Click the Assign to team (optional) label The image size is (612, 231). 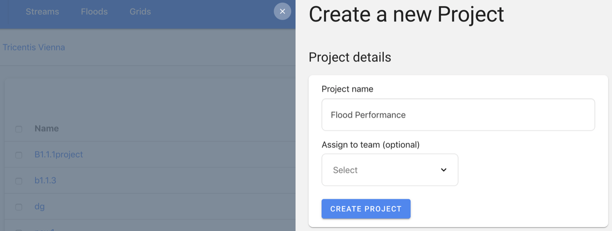(371, 144)
